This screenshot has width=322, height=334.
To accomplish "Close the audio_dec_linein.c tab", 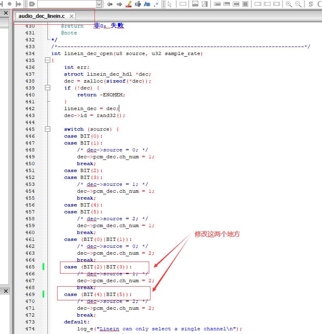I will coord(72,16).
